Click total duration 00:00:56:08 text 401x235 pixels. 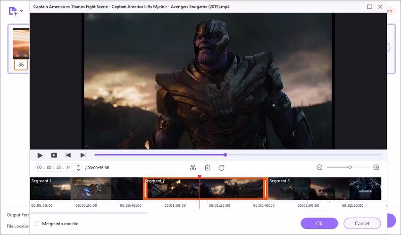pyautogui.click(x=98, y=168)
